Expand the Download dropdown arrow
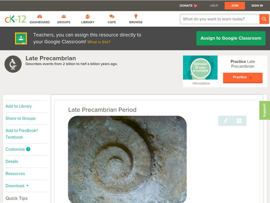This screenshot has height=203, width=270. click(x=27, y=186)
